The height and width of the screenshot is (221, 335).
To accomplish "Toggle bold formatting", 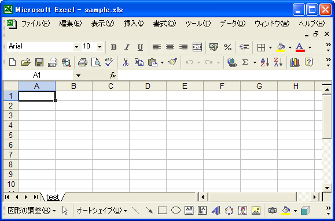I will point(113,47).
